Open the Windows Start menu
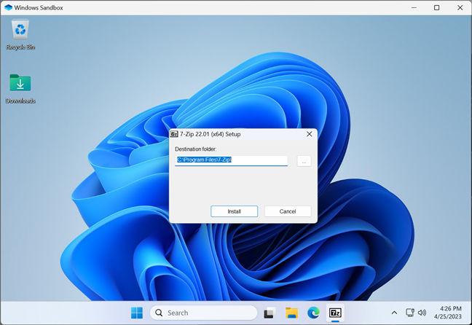This screenshot has height=325, width=472. 137,313
